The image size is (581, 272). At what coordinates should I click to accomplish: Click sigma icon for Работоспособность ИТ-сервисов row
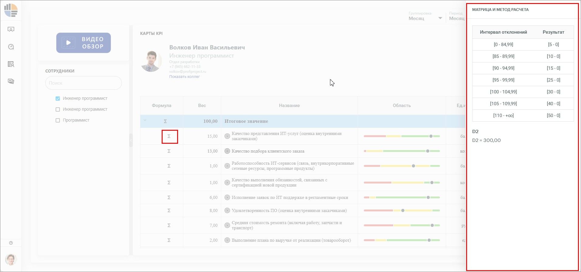[169, 166]
